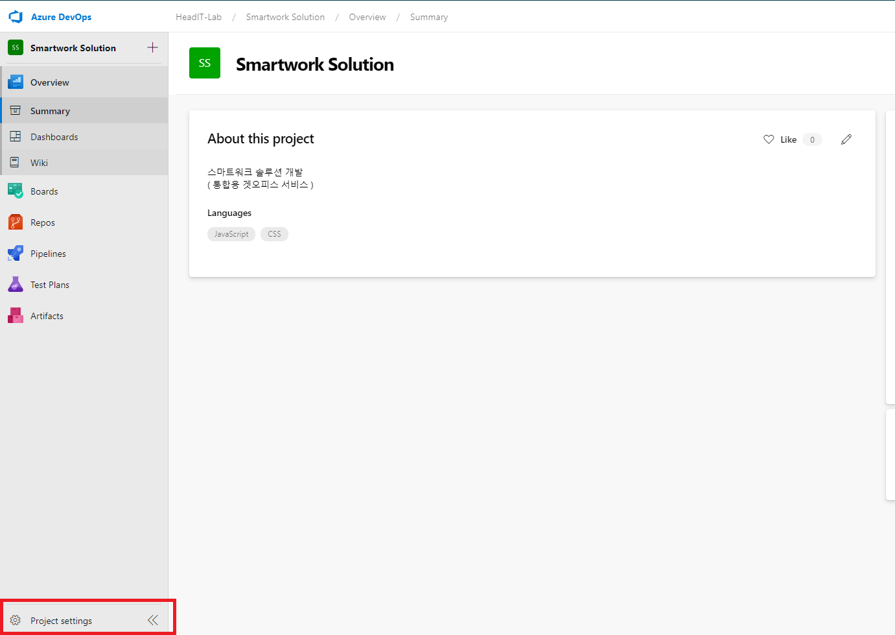Click the Repos hub icon
Image resolution: width=895 pixels, height=635 pixels.
click(x=16, y=222)
